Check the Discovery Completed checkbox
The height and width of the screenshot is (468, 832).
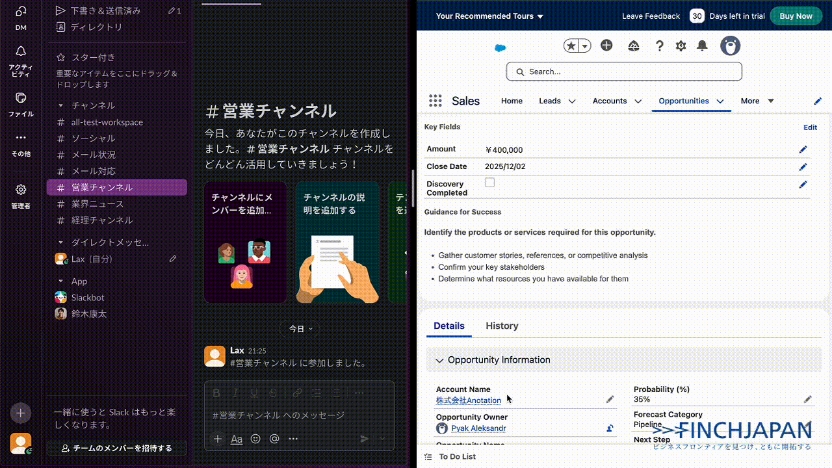[489, 183]
